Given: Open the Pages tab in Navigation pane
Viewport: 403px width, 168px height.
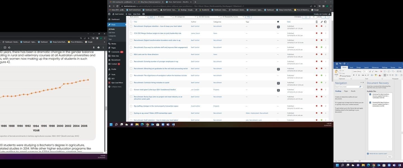Looking at the screenshot, I should click(x=346, y=91).
